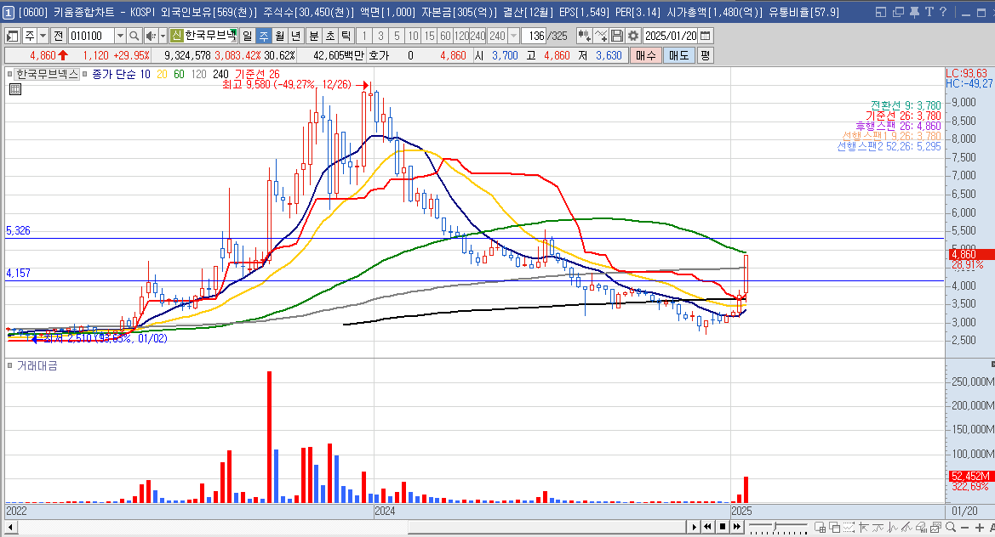Click the 기준선 26 legend label
Screen dimensions: 995x537
coord(257,74)
